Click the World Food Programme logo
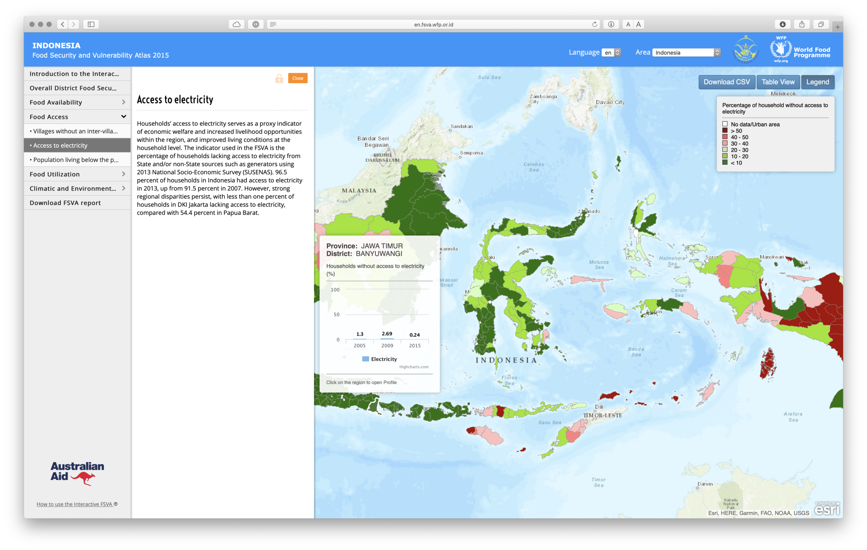The image size is (867, 550). coord(800,49)
